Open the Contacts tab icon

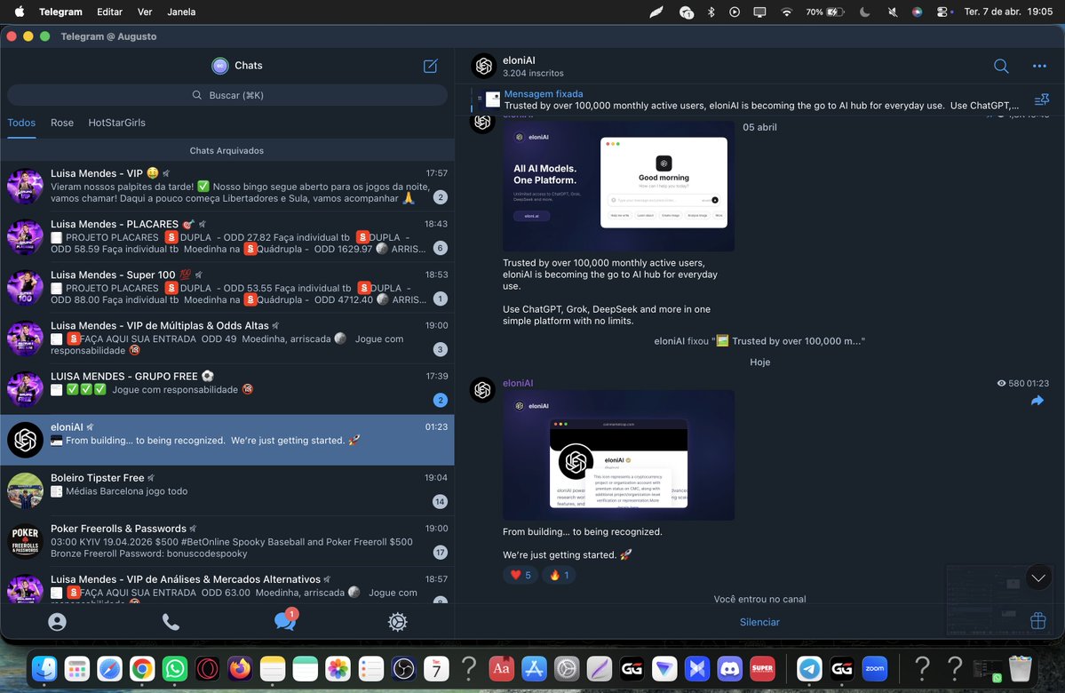coord(57,622)
